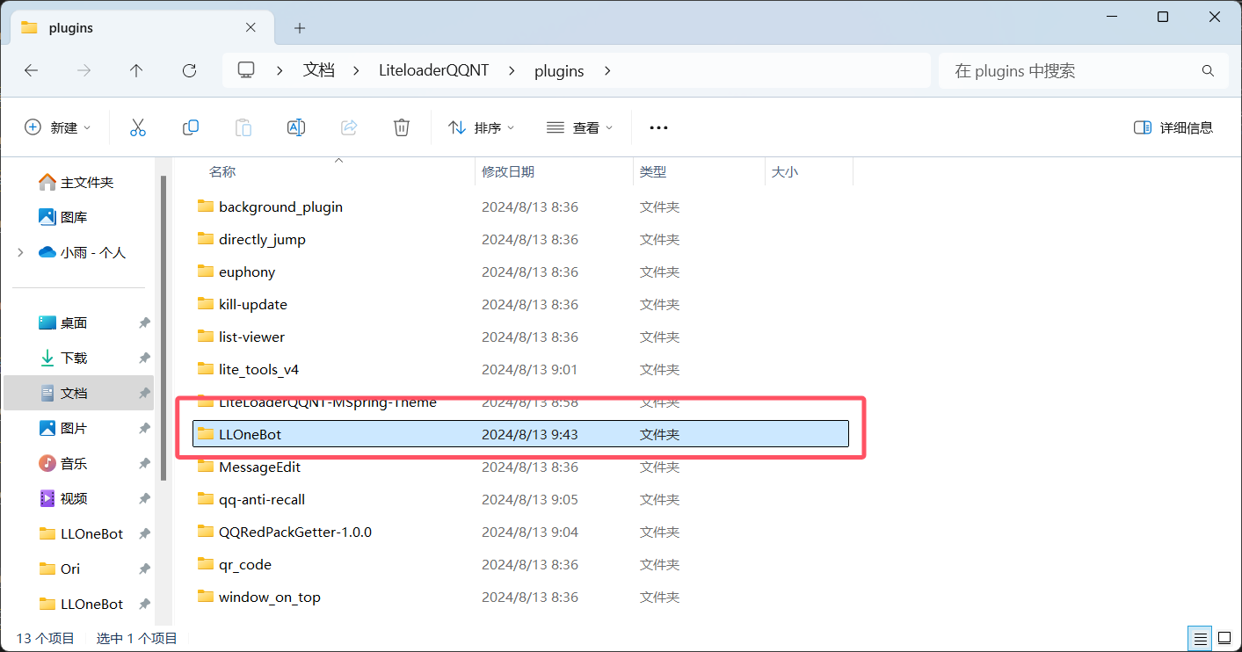Open a new tab with plus button
Image resolution: width=1242 pixels, height=652 pixels.
point(300,28)
